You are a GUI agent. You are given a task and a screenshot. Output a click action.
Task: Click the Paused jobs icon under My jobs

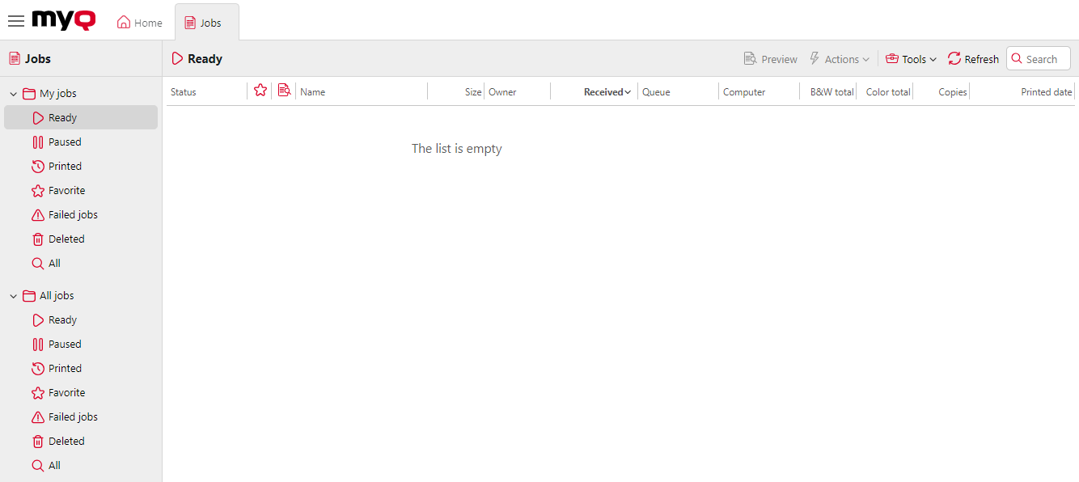tap(38, 142)
